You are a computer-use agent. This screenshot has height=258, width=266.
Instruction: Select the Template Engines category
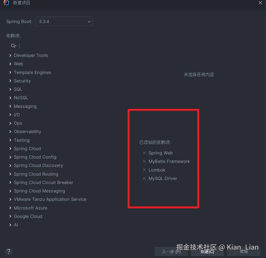[32, 72]
